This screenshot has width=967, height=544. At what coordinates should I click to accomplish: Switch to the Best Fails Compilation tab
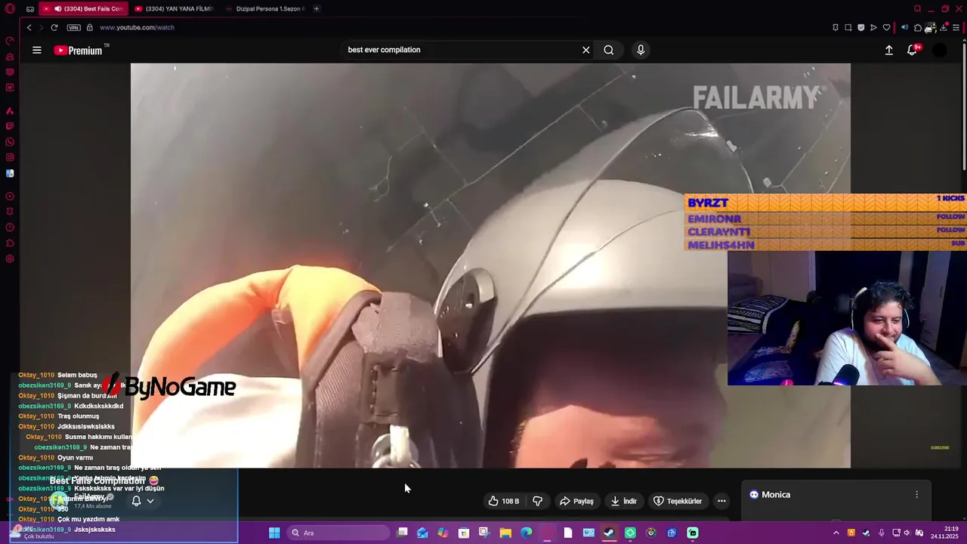point(83,9)
